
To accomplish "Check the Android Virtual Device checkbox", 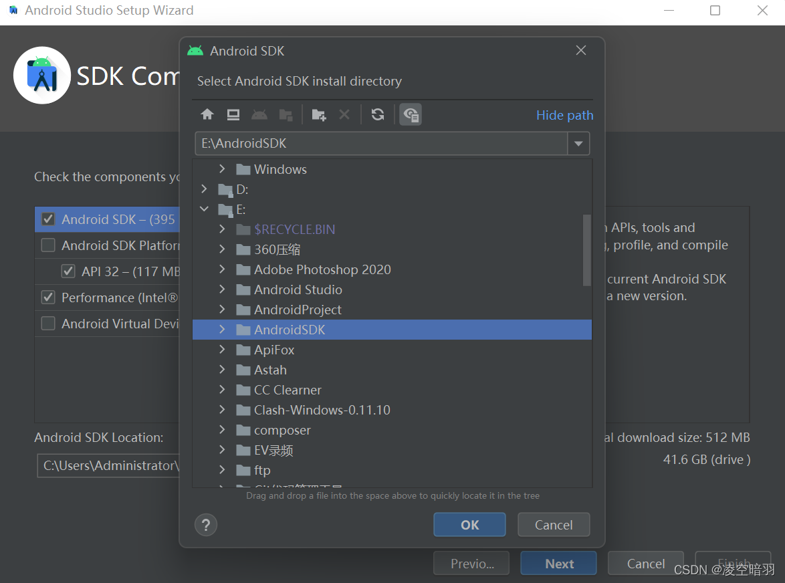I will coord(48,324).
